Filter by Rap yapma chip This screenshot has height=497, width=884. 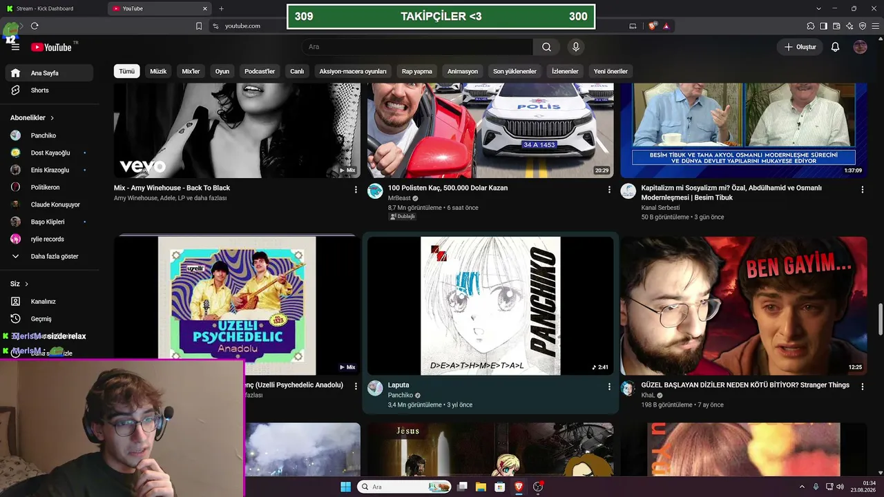coord(417,71)
